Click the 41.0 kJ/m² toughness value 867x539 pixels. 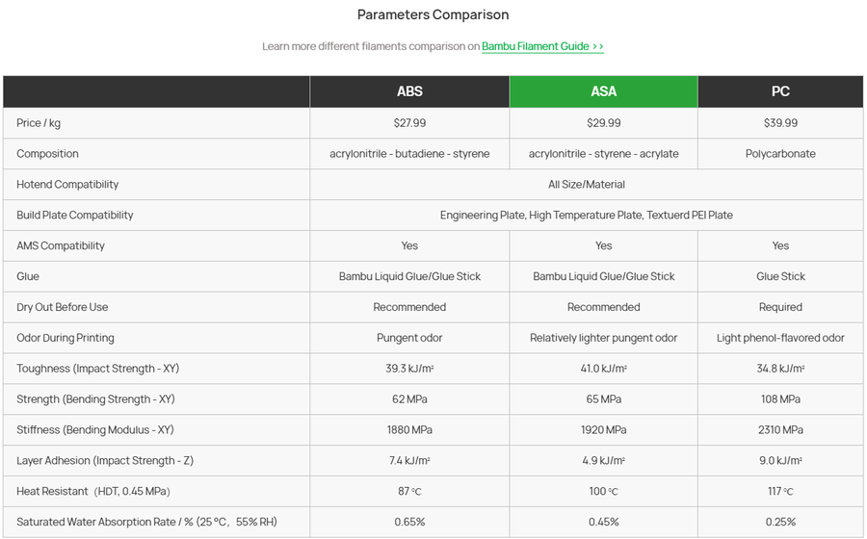pos(603,369)
